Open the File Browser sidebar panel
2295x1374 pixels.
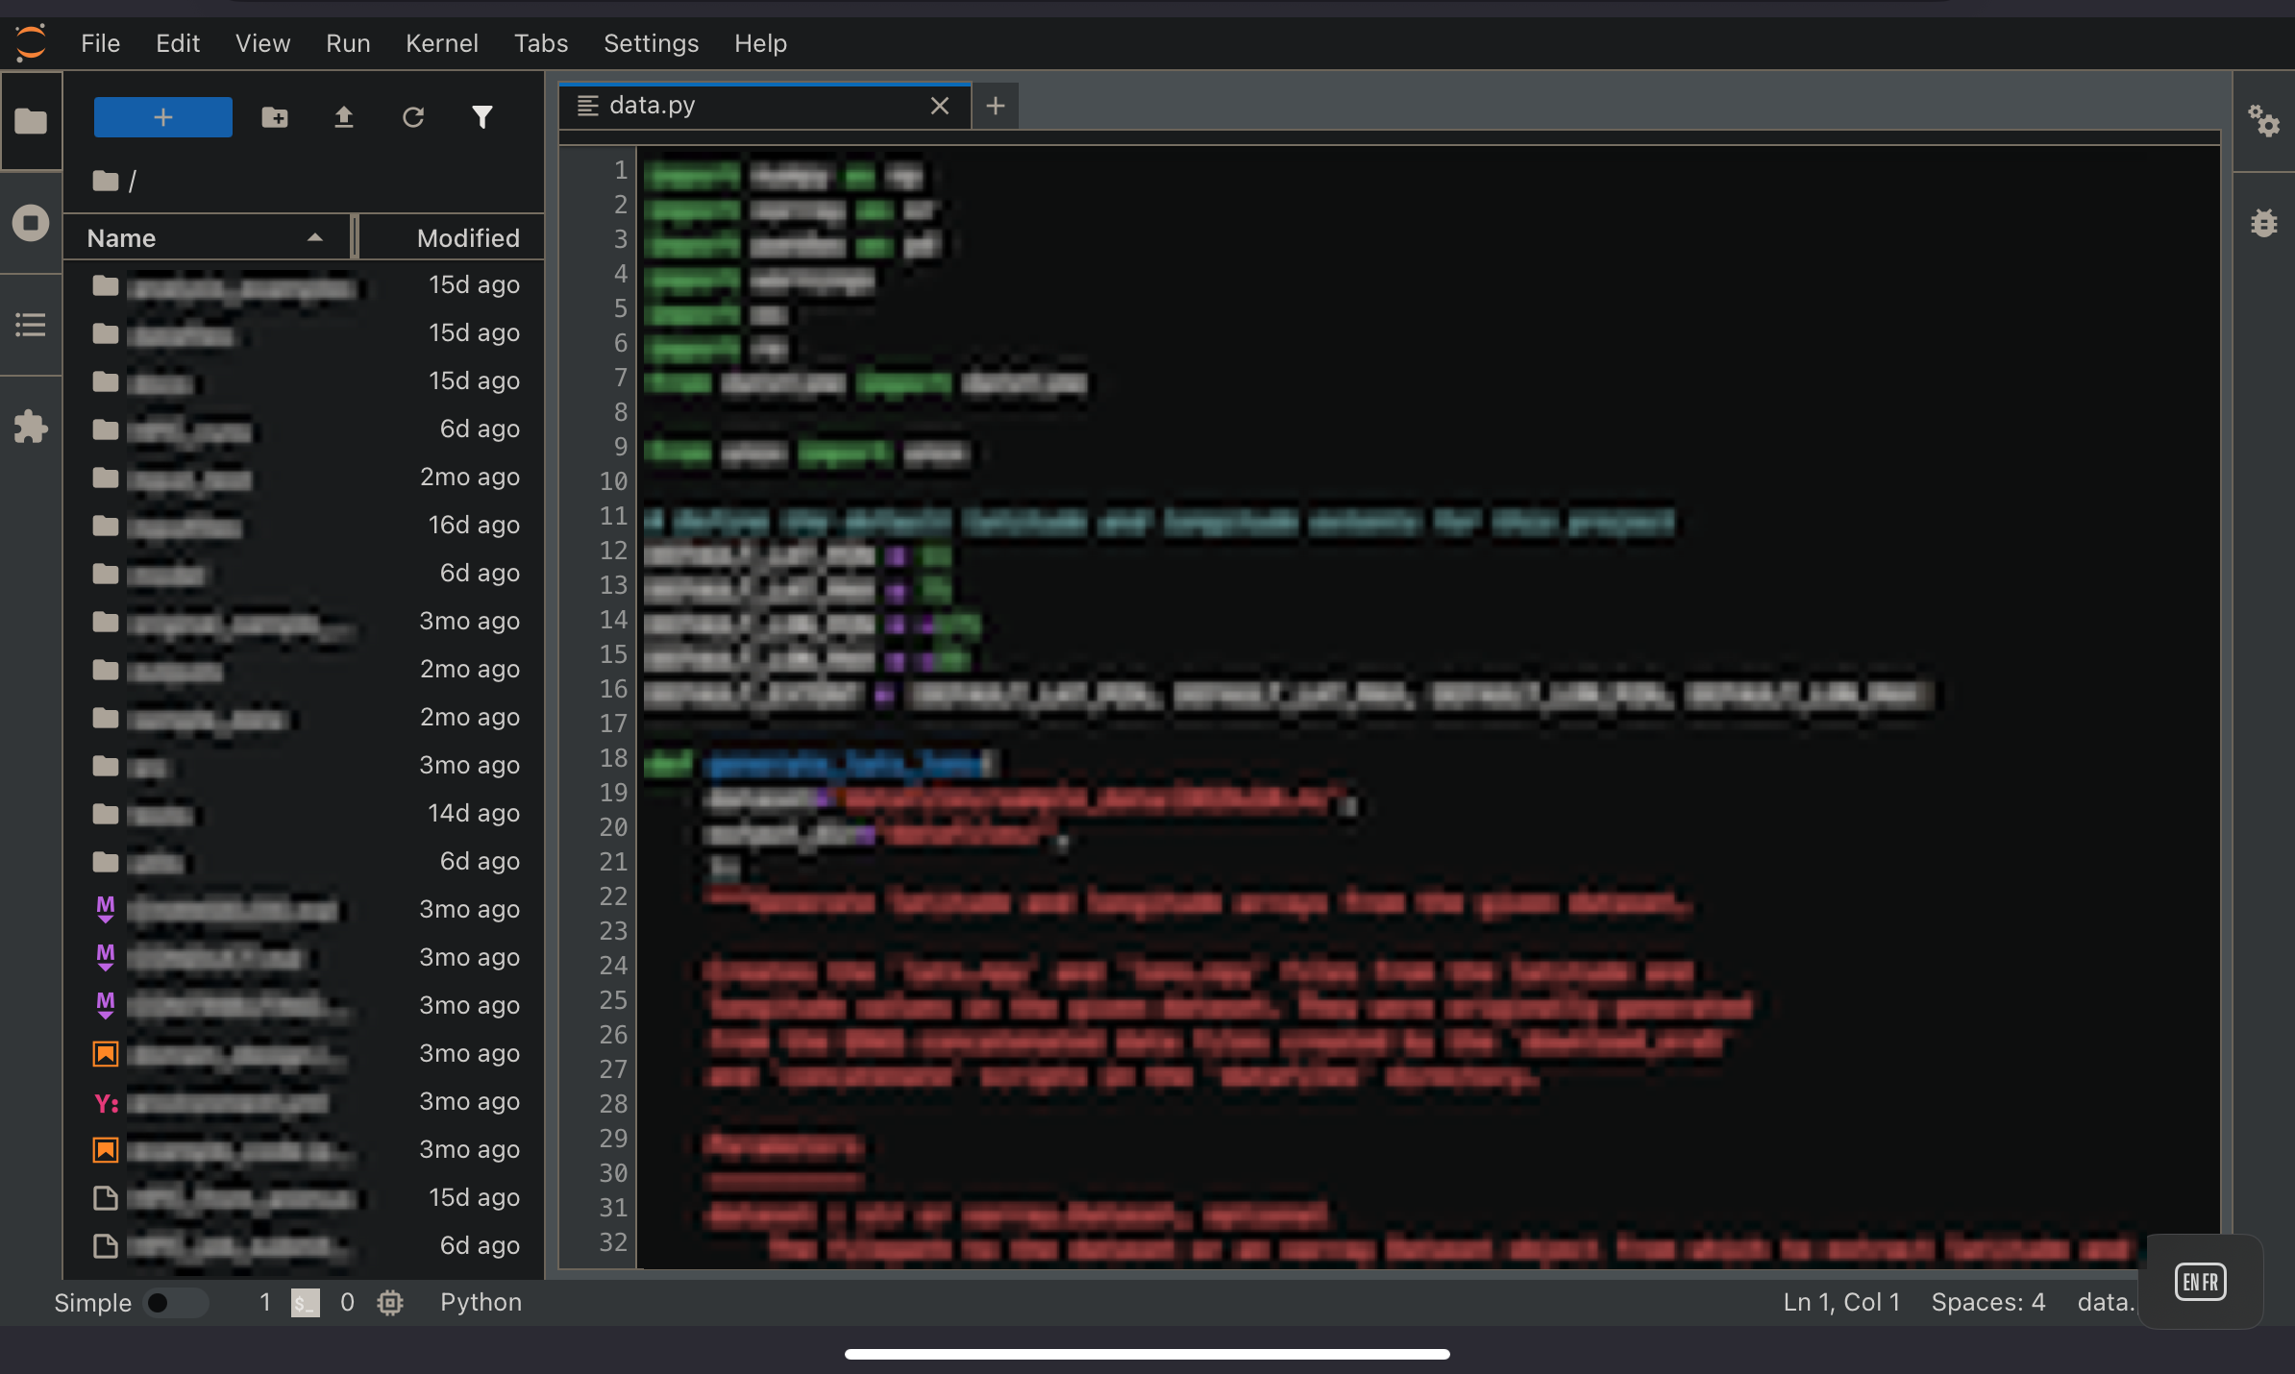tap(31, 121)
